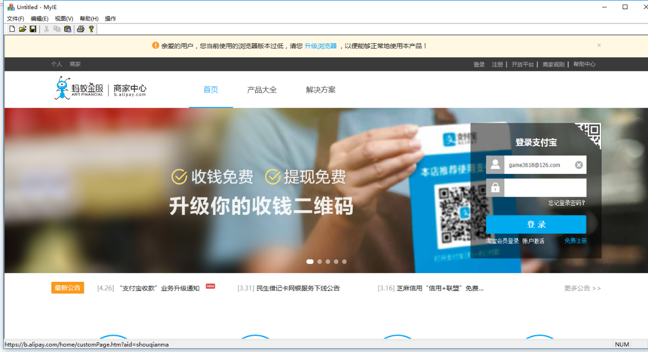
Task: Click the 注册 link in top bar
Action: 497,64
